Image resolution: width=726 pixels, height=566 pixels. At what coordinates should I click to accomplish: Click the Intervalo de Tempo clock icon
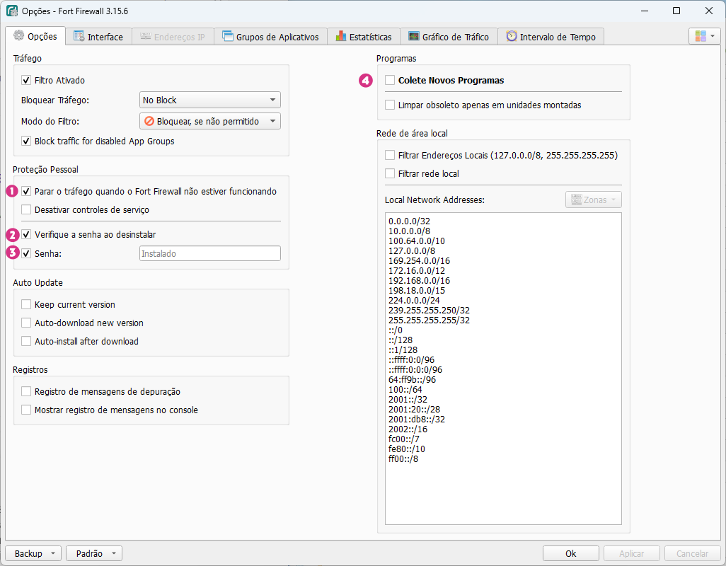(511, 36)
